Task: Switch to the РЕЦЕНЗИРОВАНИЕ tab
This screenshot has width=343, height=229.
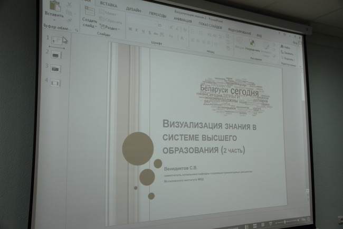Action: (x=240, y=32)
